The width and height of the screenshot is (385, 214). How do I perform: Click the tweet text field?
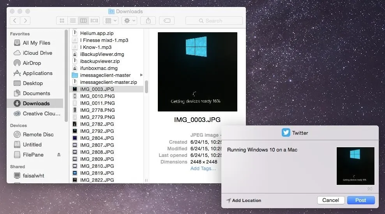280,167
